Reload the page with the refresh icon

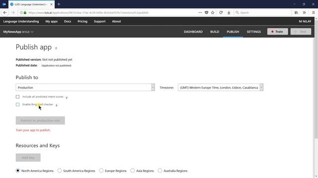221,12
